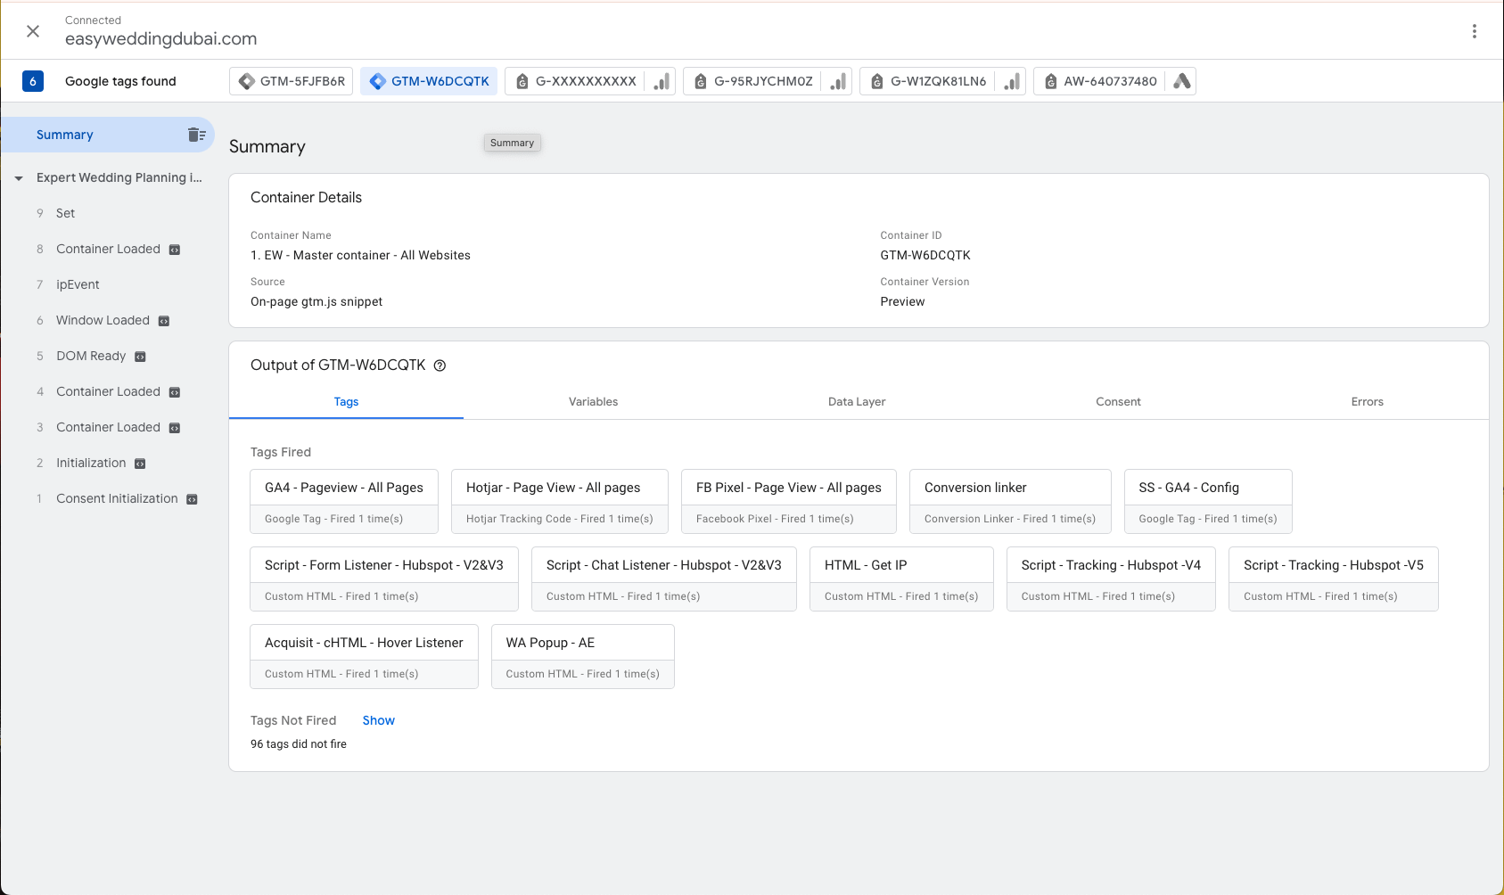Image resolution: width=1504 pixels, height=895 pixels.
Task: Open the FB Pixel - Page View tag card
Action: [789, 501]
